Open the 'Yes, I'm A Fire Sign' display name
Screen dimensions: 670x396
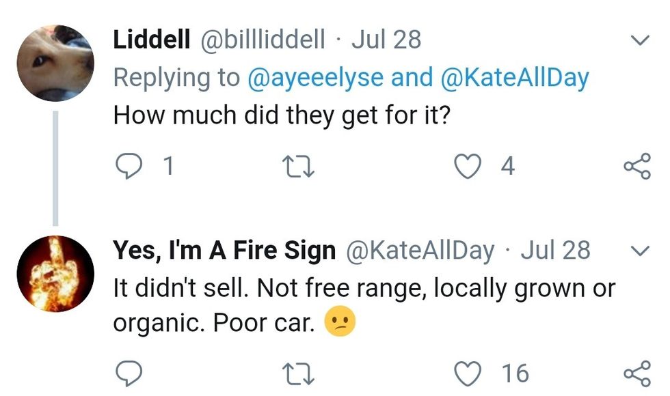point(224,250)
